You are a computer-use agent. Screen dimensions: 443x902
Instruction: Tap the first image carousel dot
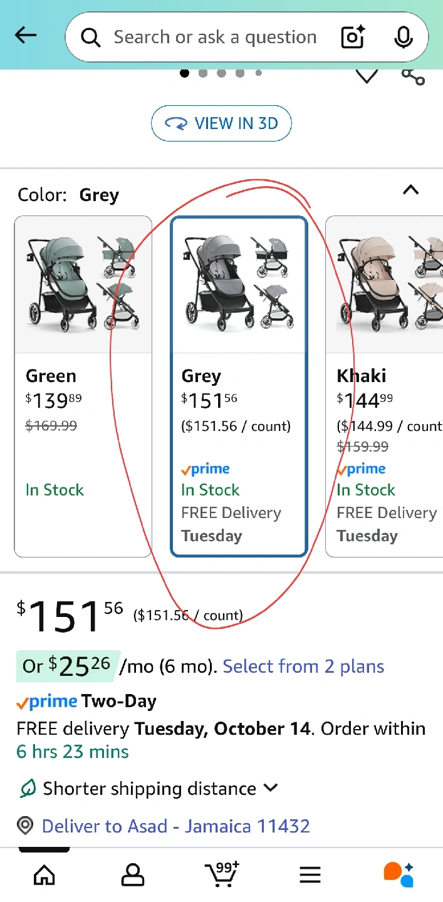[184, 73]
